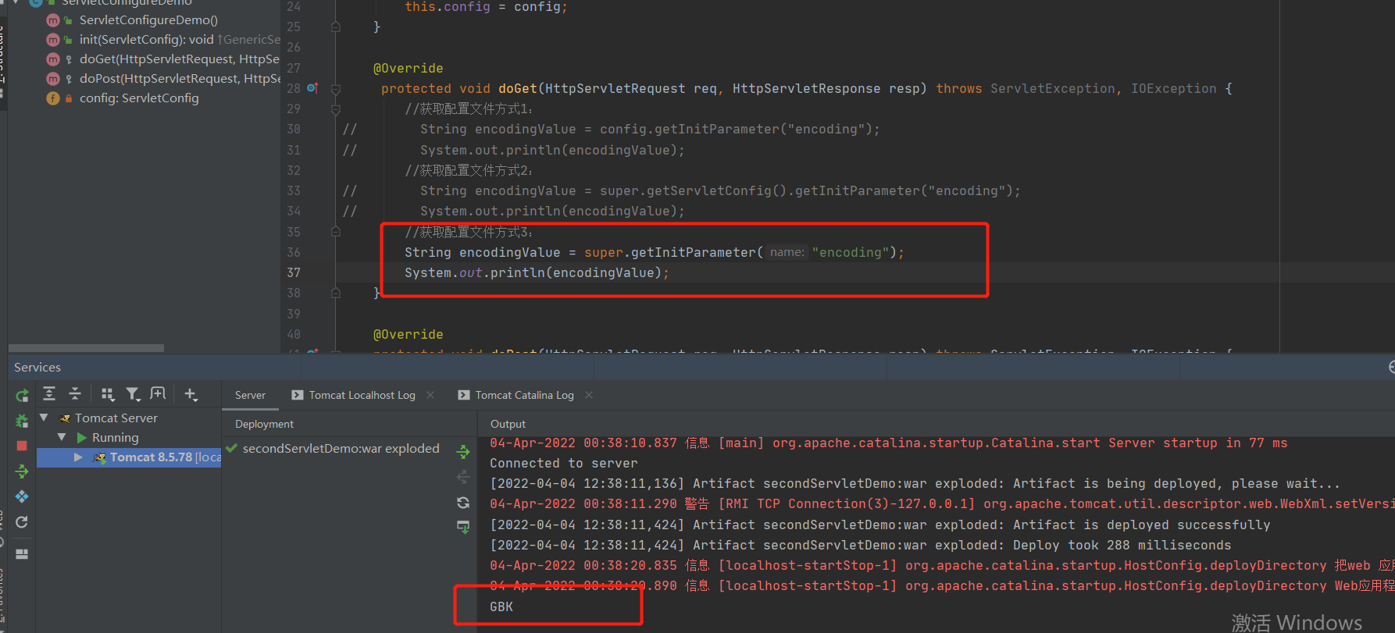The image size is (1395, 633).
Task: Click the Deployment header label
Action: 264,424
